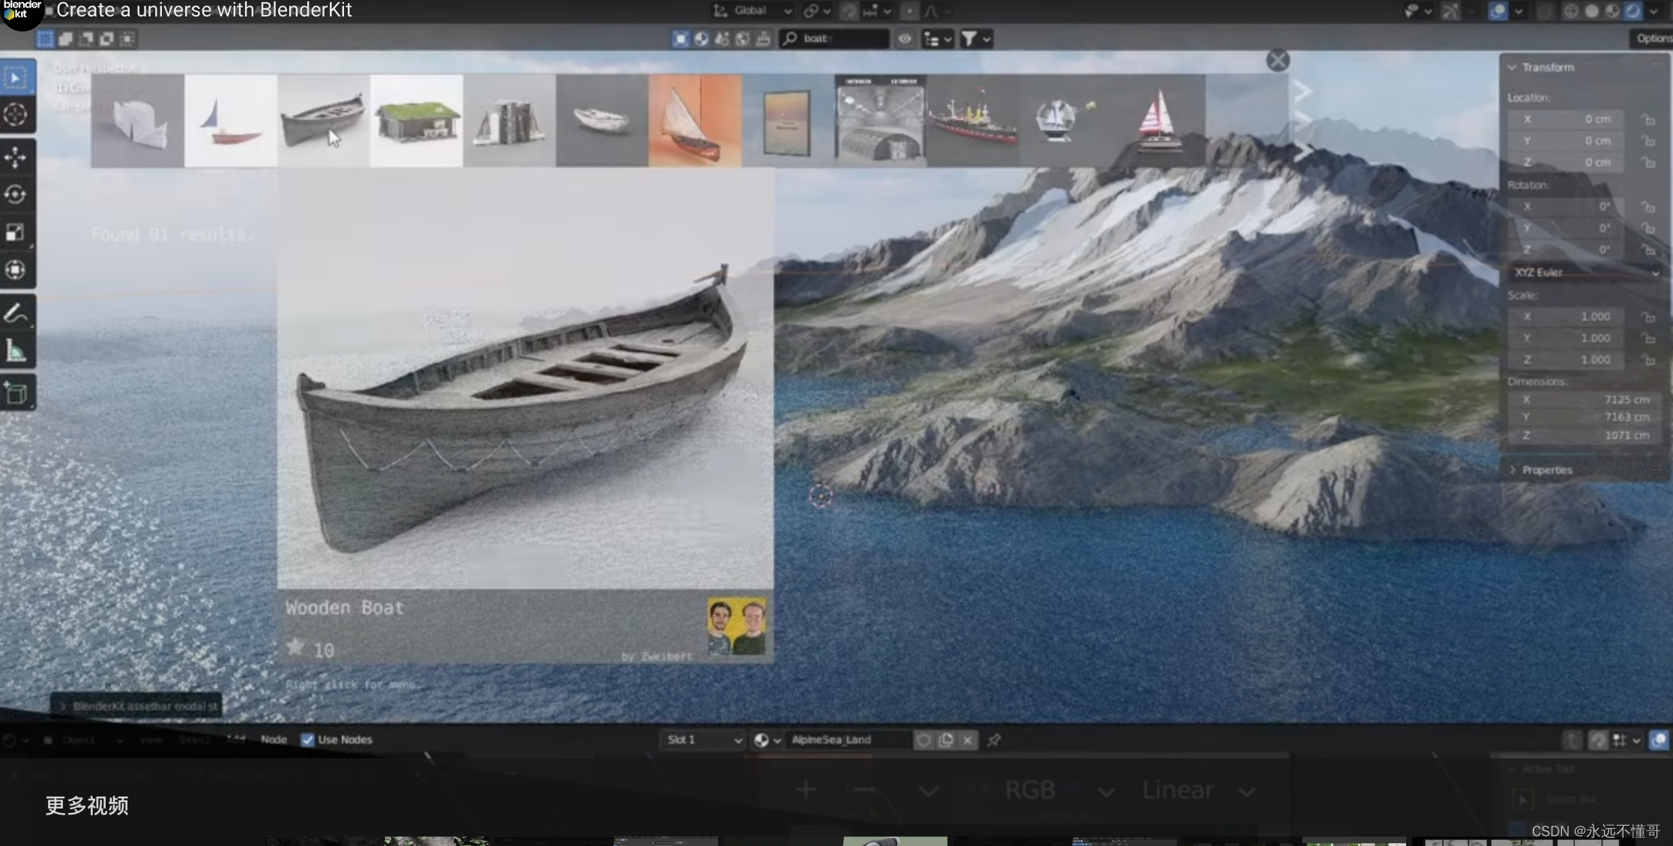Set selection mode to subtract

[x=86, y=39]
